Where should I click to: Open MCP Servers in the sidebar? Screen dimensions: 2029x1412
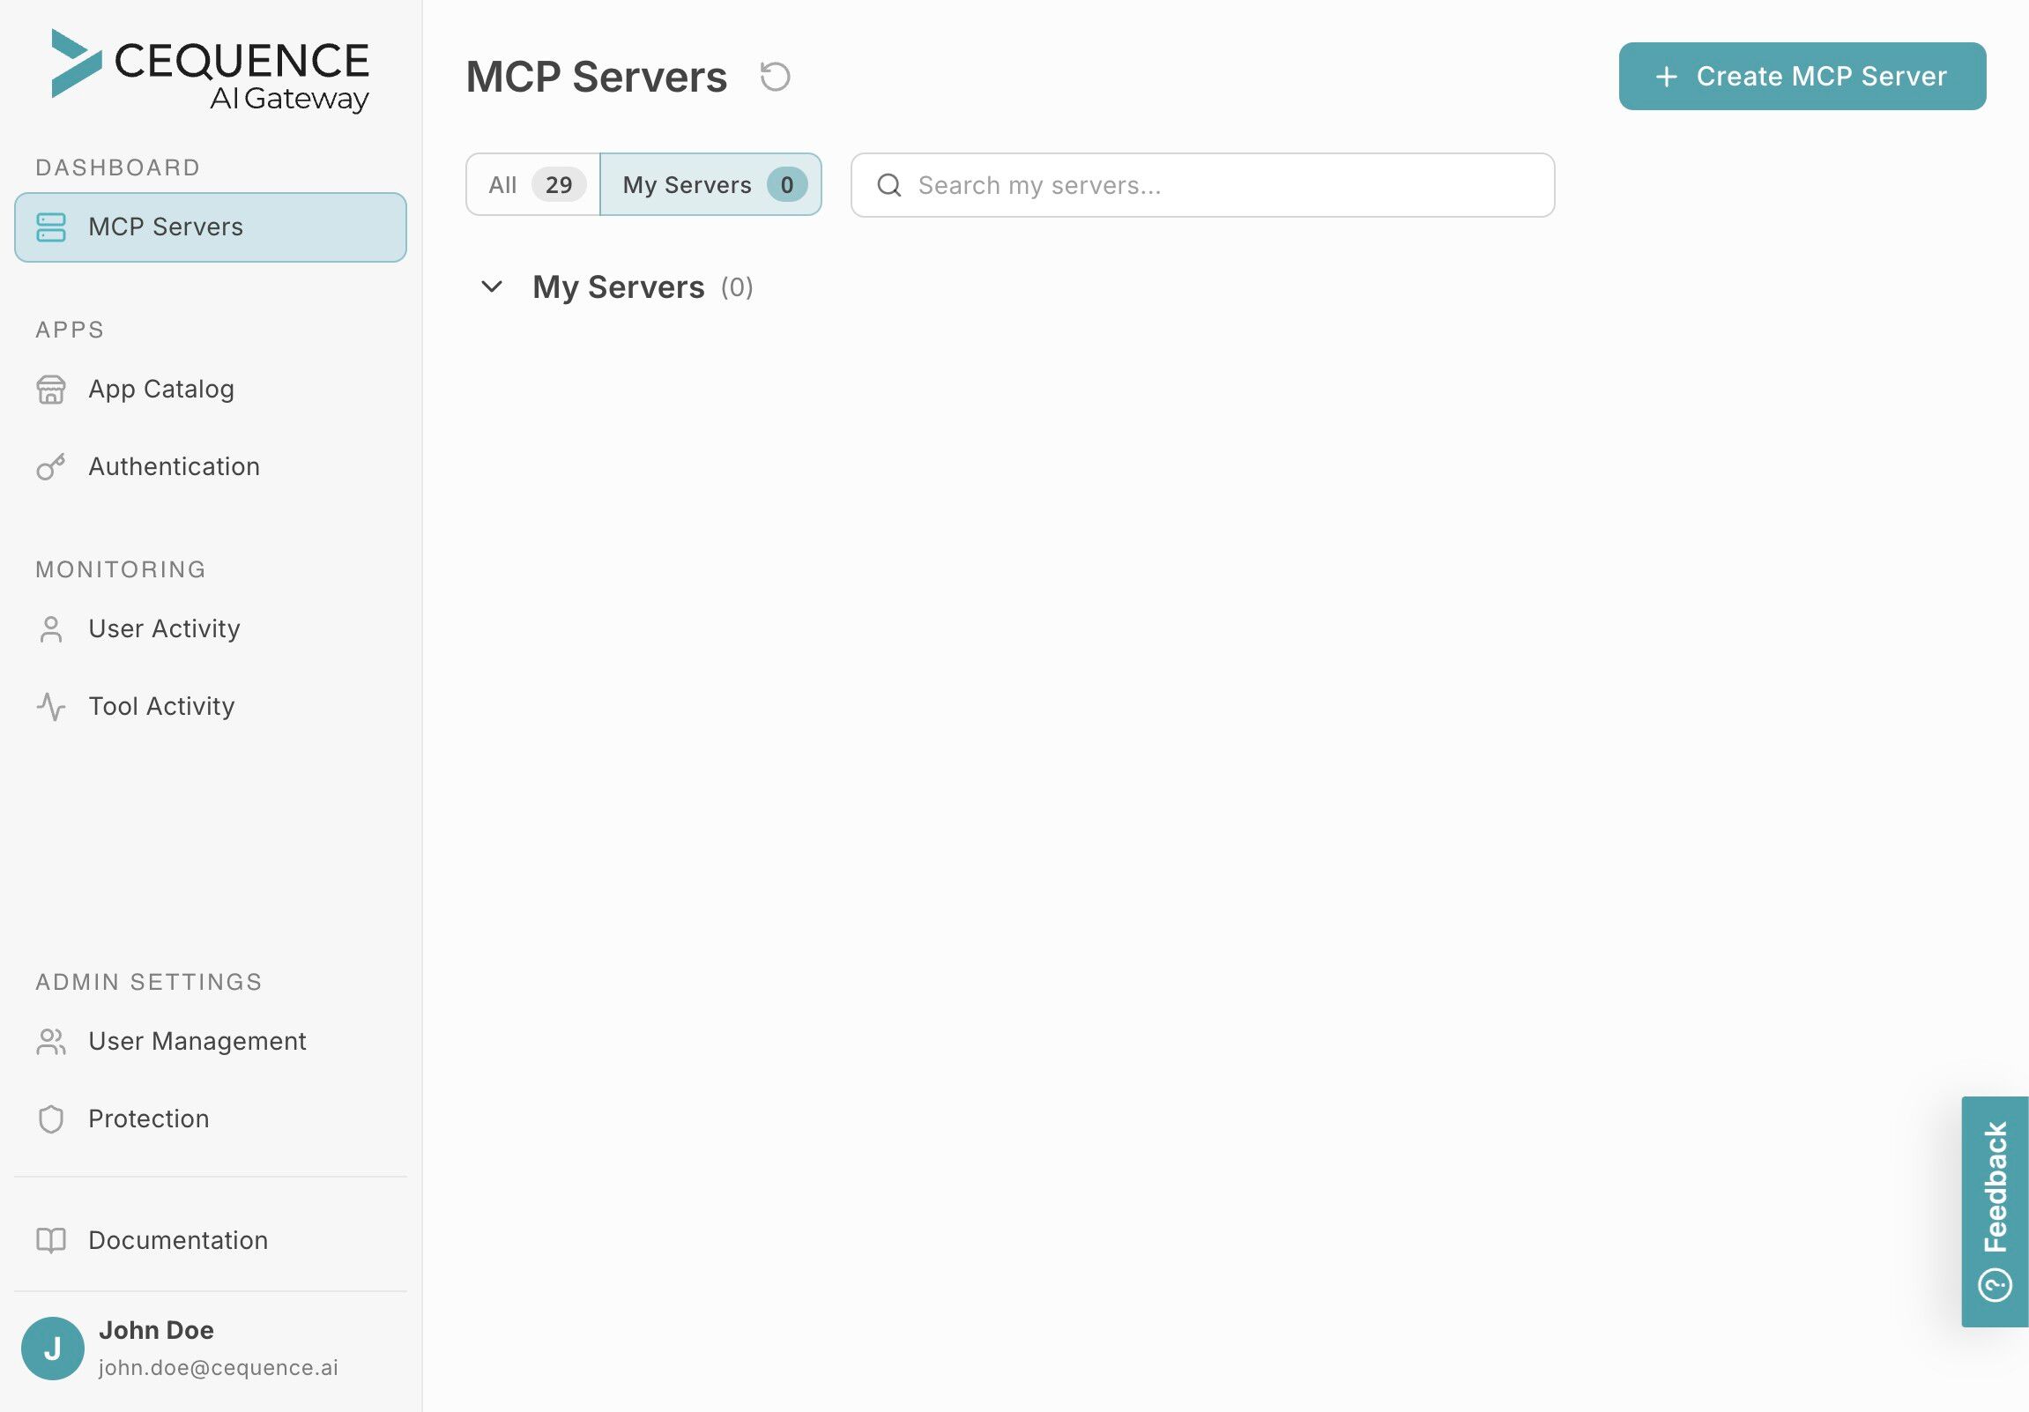(x=211, y=227)
